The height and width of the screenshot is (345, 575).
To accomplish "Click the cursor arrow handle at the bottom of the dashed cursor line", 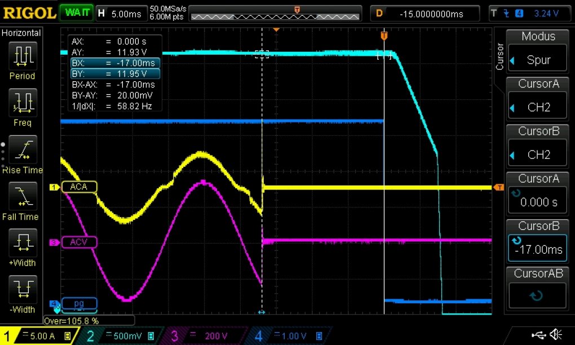I will click(262, 312).
